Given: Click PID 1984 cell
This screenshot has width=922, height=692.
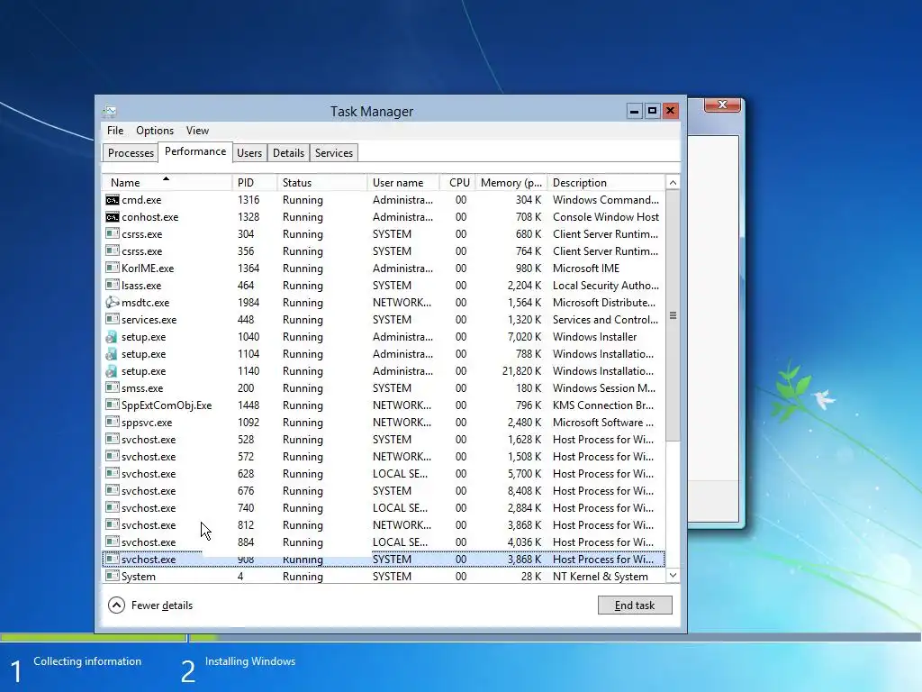Looking at the screenshot, I should (x=249, y=302).
